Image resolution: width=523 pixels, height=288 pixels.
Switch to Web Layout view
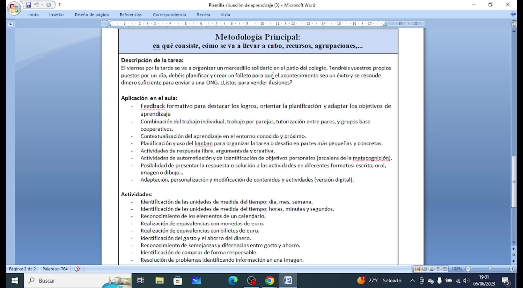(x=431, y=269)
